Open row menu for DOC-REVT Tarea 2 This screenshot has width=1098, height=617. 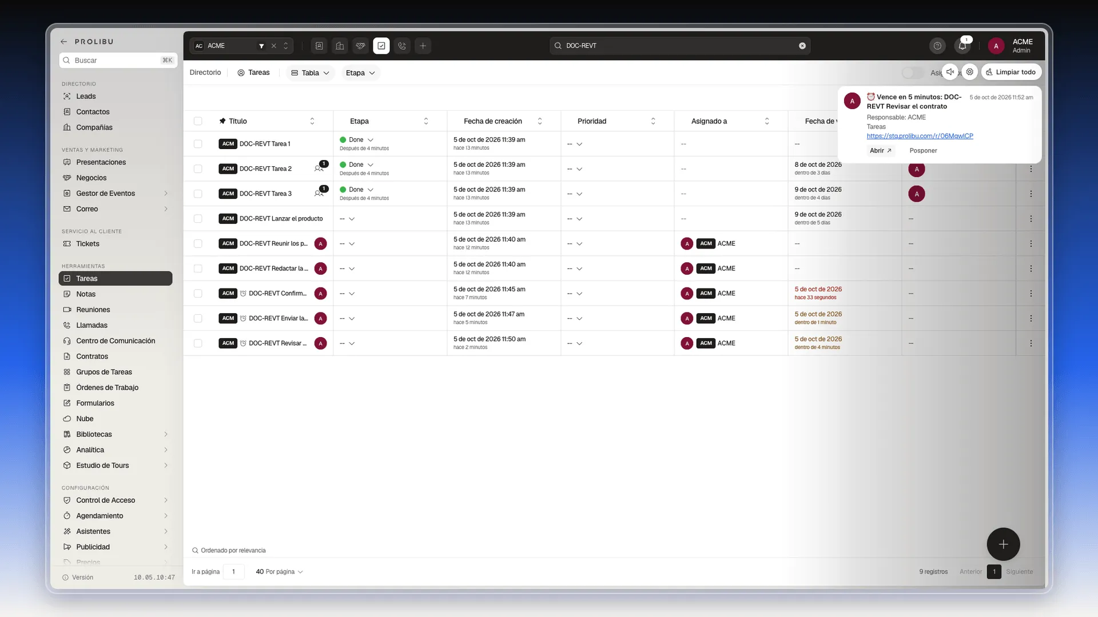pos(1031,169)
